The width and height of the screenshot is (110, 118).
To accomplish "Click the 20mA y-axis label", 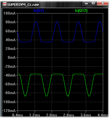I will tap(10, 49).
